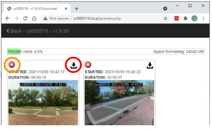Delete the recording started 10:42:17
Viewport: 212px width, 130px height.
tap(12, 65)
